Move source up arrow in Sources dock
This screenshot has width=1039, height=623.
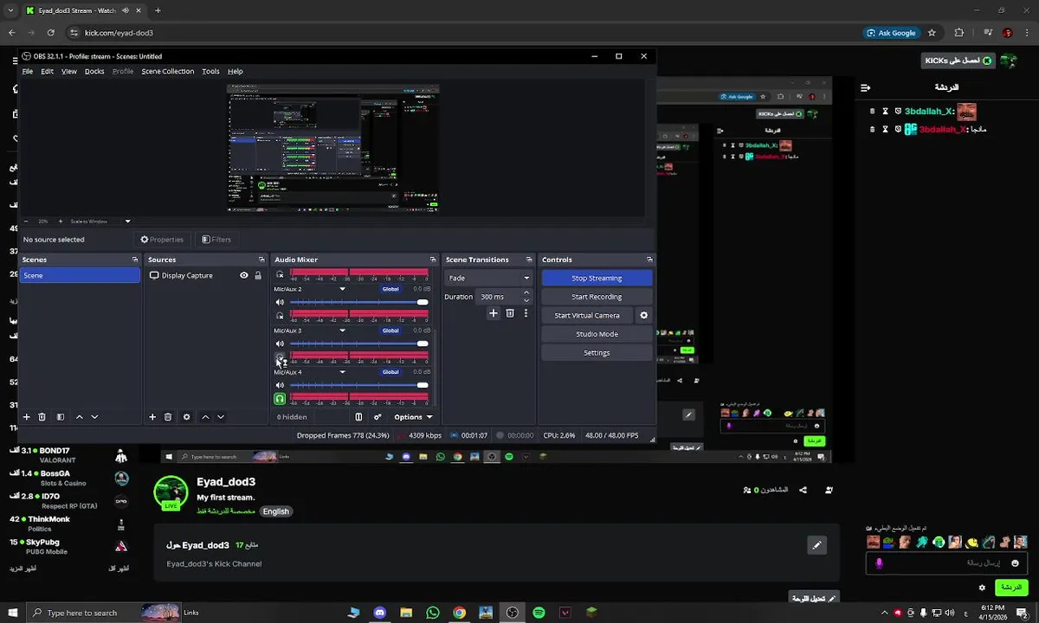tap(205, 417)
